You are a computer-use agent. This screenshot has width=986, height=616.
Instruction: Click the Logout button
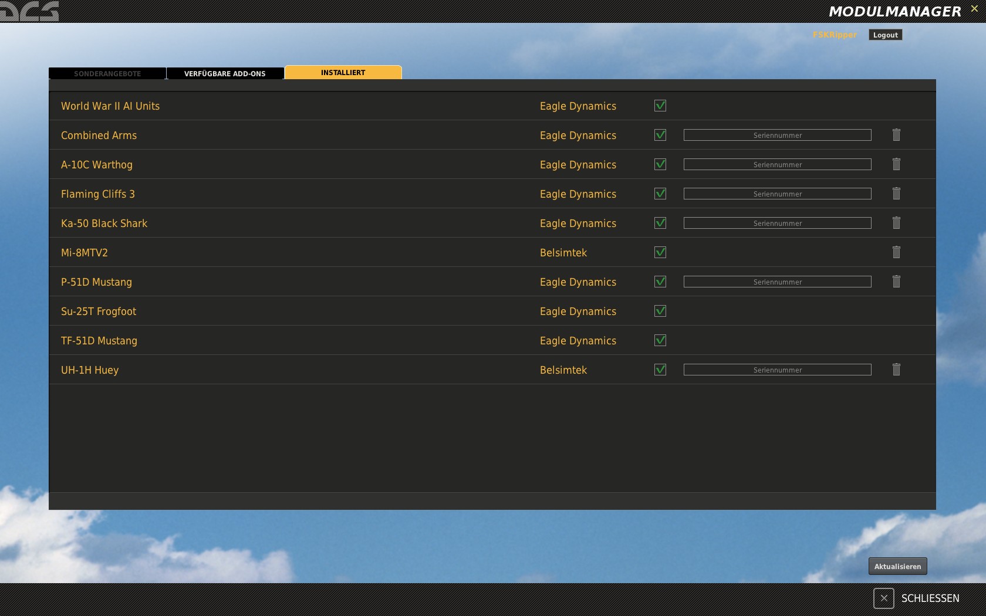885,35
